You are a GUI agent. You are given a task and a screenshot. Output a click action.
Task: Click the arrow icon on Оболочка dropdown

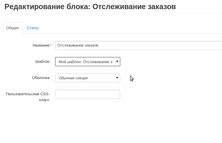click(117, 78)
